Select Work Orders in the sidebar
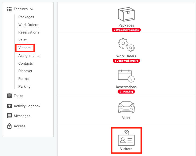196x156 pixels. [x=28, y=25]
